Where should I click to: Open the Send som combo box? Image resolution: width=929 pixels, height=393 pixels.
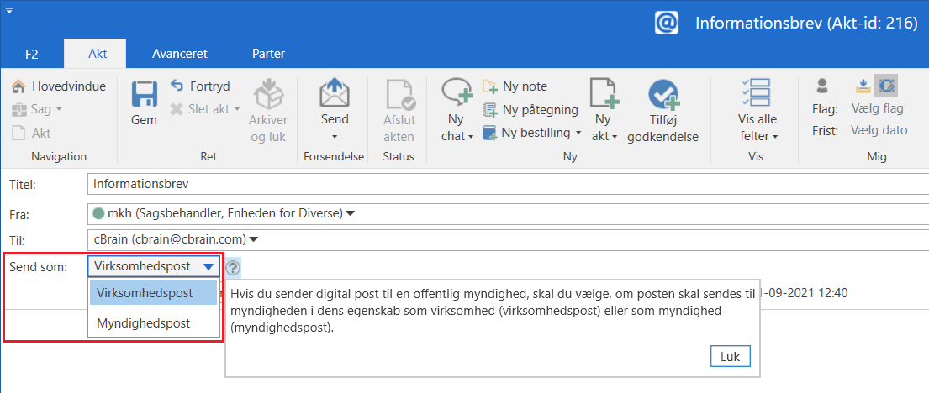(156, 267)
